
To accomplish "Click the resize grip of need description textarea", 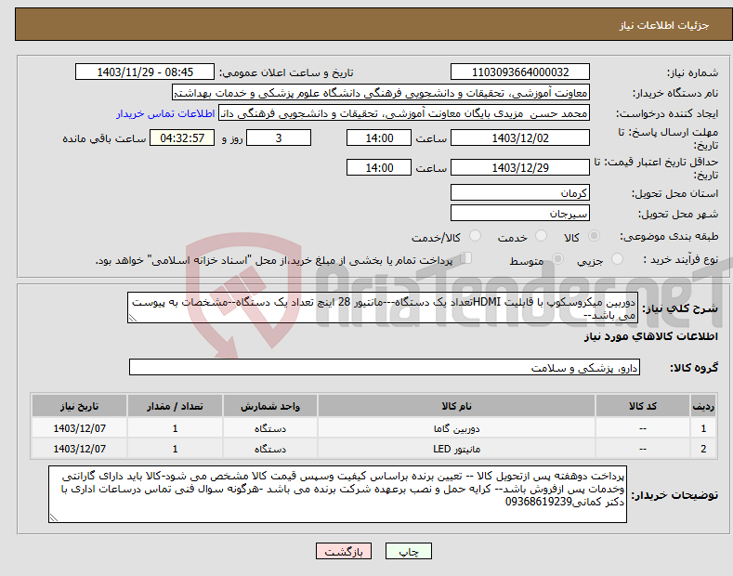I will (133, 318).
